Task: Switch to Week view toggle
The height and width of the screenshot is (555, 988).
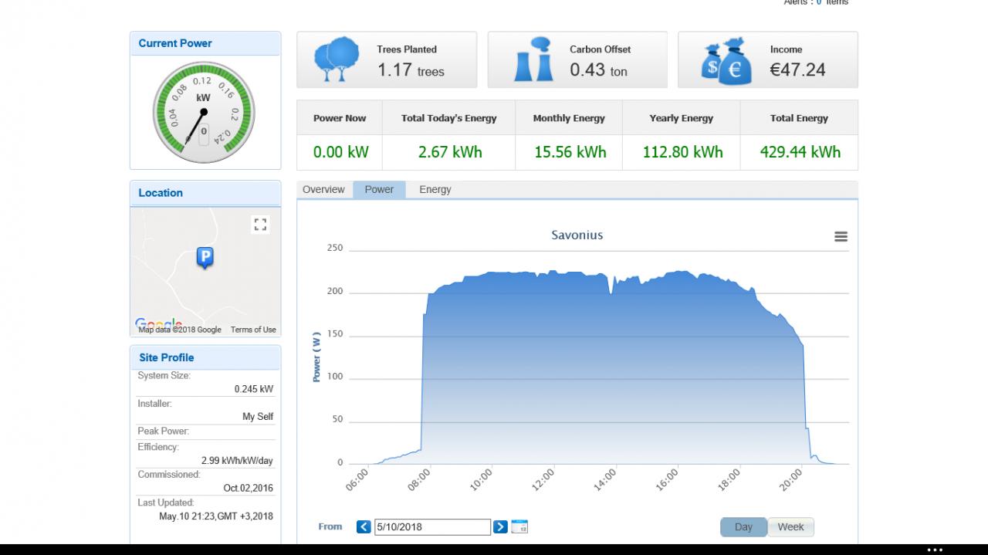Action: click(x=790, y=527)
